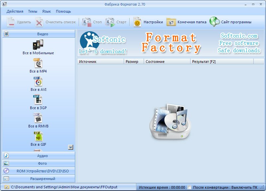The width and height of the screenshot is (266, 191).
Task: Collapse the Видео category panel
Action: pyautogui.click(x=39, y=34)
